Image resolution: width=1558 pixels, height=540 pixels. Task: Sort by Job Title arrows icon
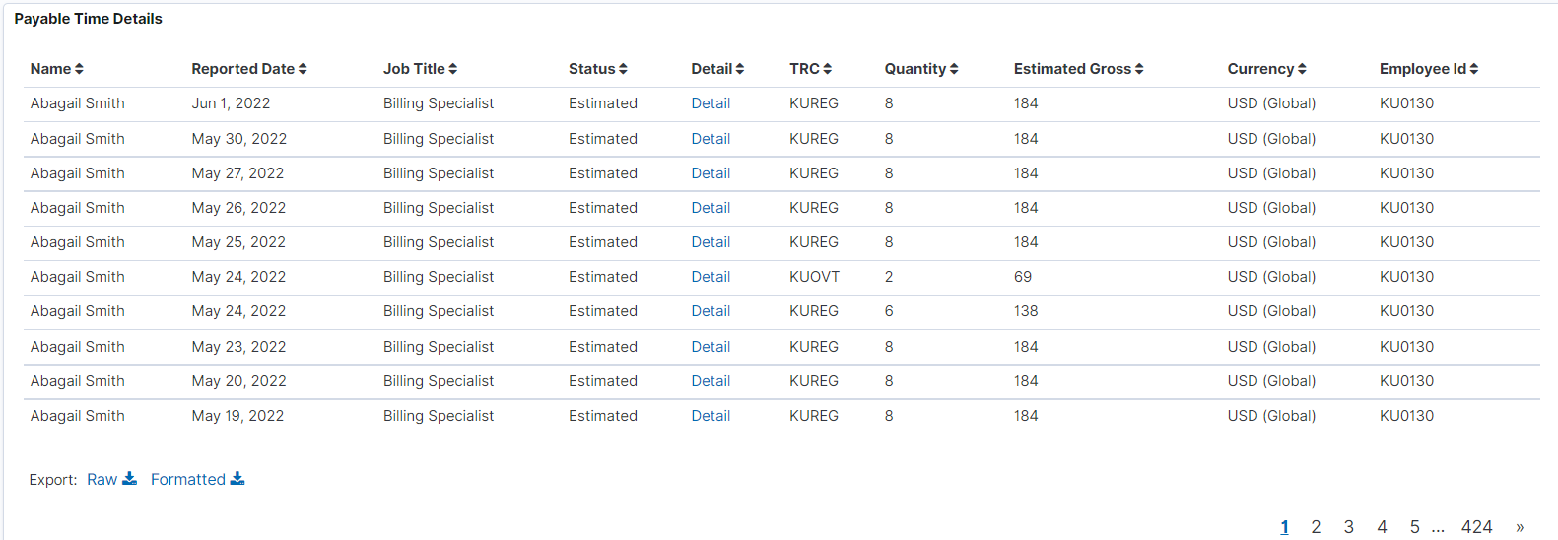pyautogui.click(x=452, y=69)
